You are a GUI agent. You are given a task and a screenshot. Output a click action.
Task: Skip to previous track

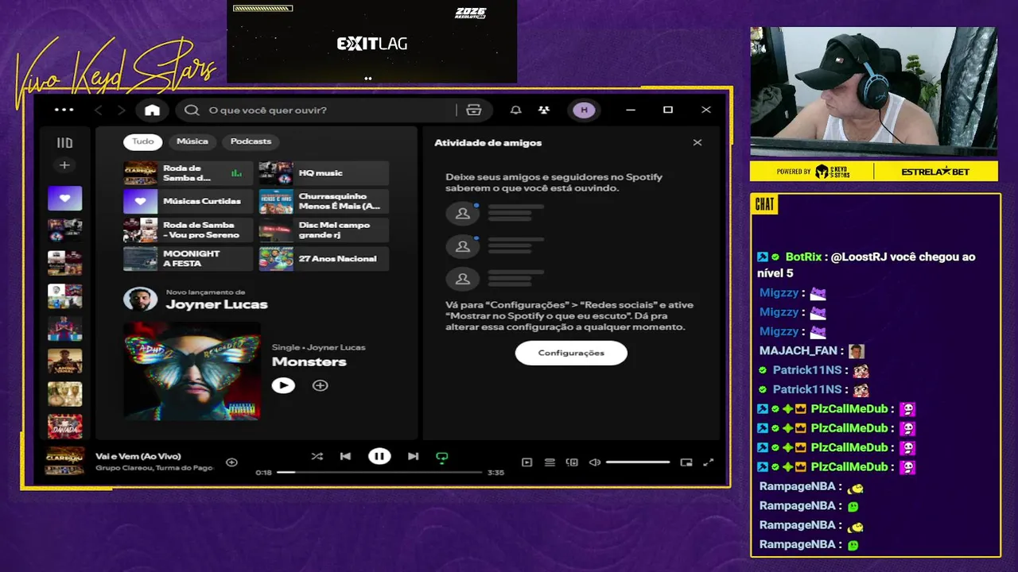click(345, 456)
